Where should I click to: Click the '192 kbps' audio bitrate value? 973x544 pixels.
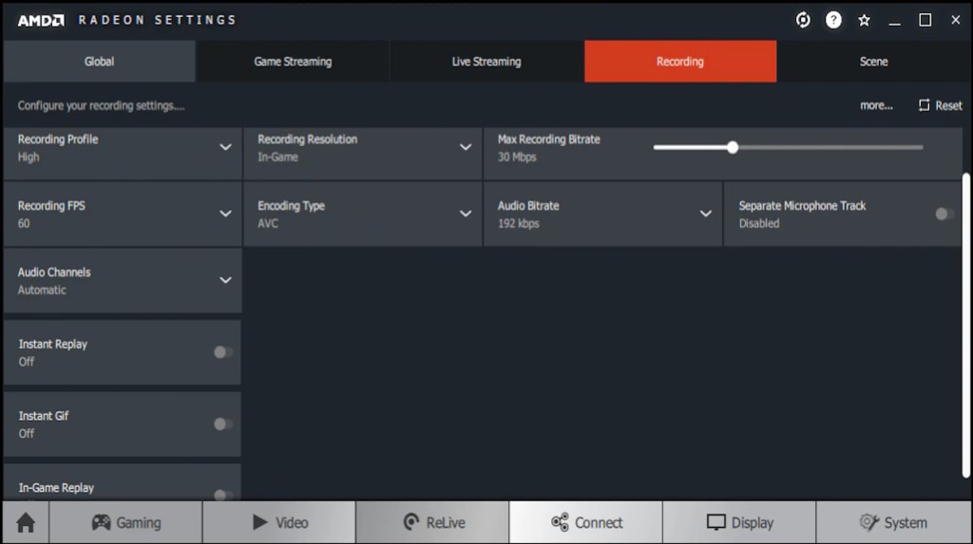(x=518, y=223)
